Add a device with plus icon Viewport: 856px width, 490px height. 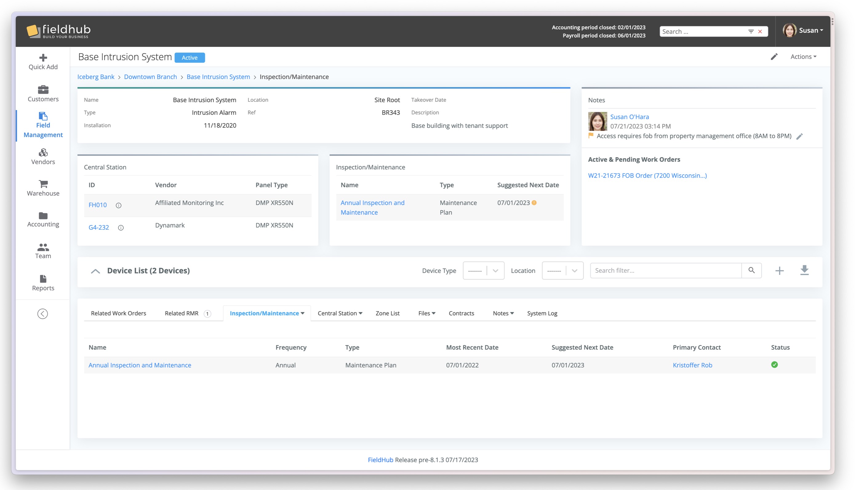tap(779, 271)
